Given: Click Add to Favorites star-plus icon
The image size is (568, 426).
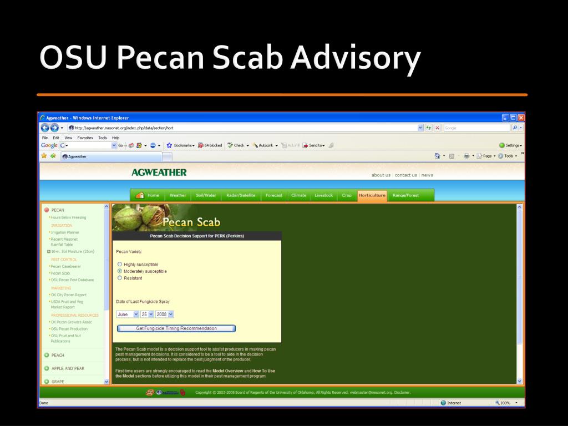Looking at the screenshot, I should coord(53,156).
